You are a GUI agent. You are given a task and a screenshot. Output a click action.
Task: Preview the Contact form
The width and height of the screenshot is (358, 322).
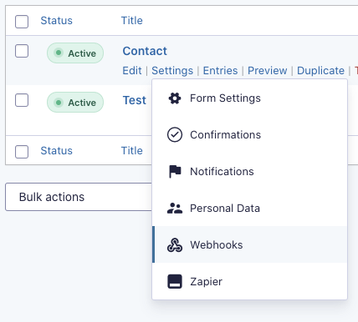[x=267, y=71]
